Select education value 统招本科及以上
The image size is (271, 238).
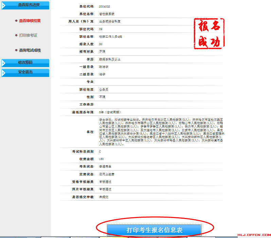pyautogui.click(x=110, y=59)
